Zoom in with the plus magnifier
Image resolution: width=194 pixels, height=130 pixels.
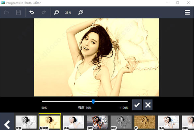[x=81, y=12]
